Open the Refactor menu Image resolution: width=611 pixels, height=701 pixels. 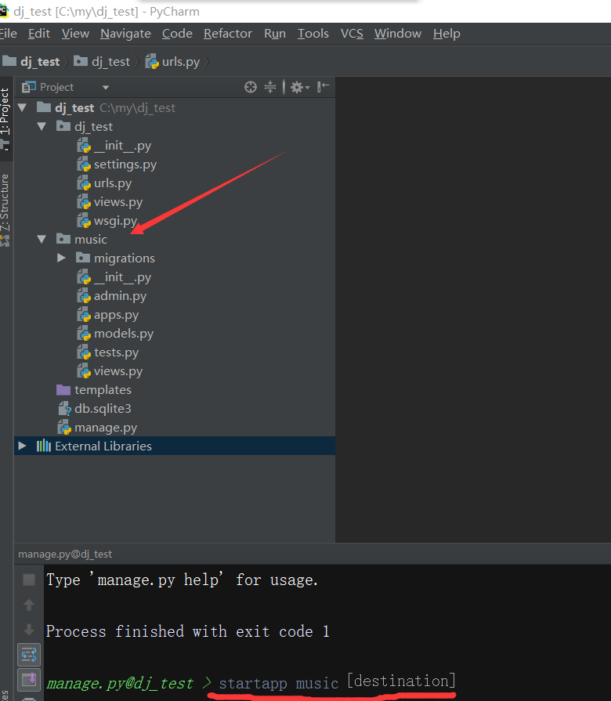[227, 34]
